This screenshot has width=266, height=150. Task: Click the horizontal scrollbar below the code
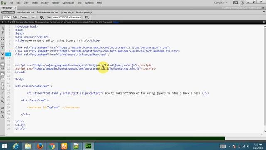tap(134, 134)
